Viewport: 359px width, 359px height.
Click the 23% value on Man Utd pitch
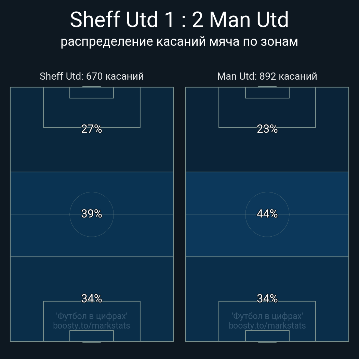click(267, 129)
